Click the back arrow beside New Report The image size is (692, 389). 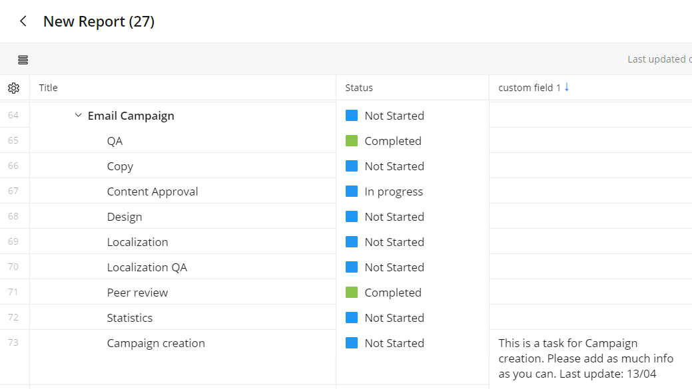[x=23, y=21]
